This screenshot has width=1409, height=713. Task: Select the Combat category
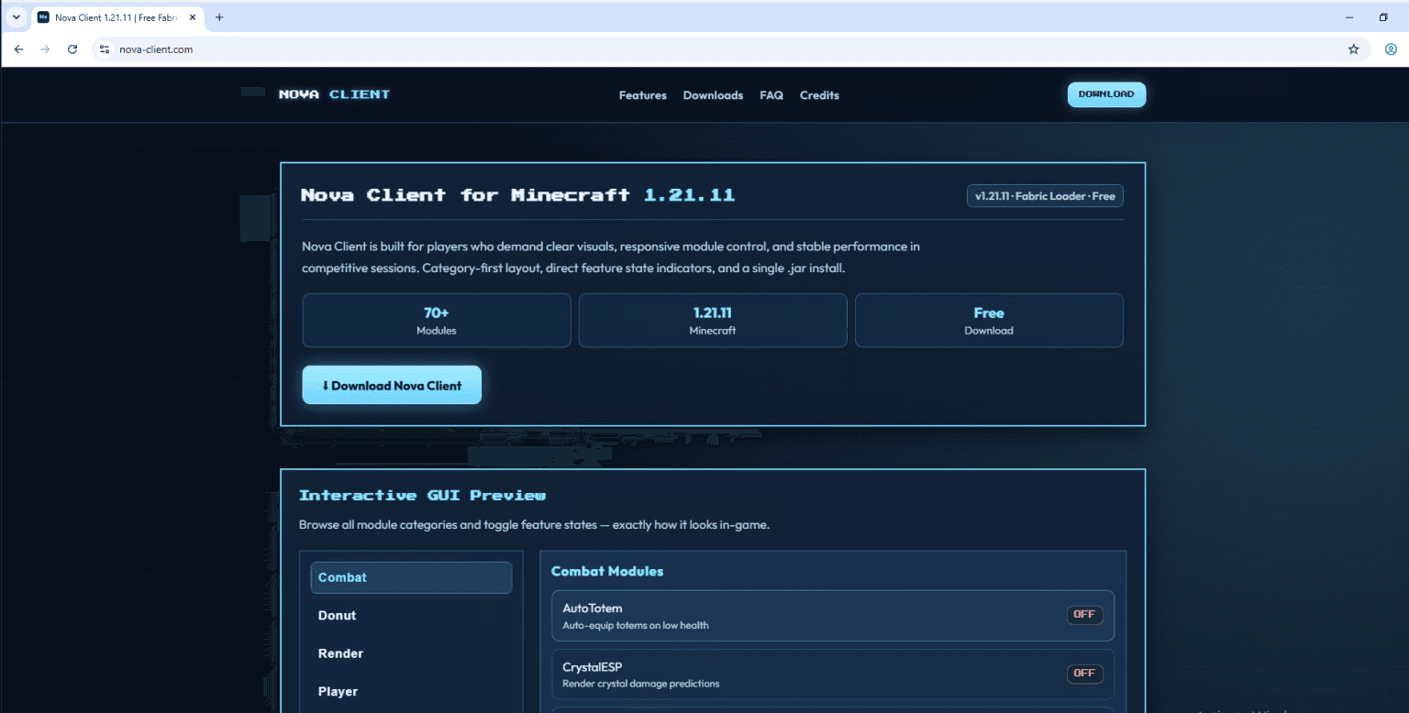pyautogui.click(x=411, y=577)
